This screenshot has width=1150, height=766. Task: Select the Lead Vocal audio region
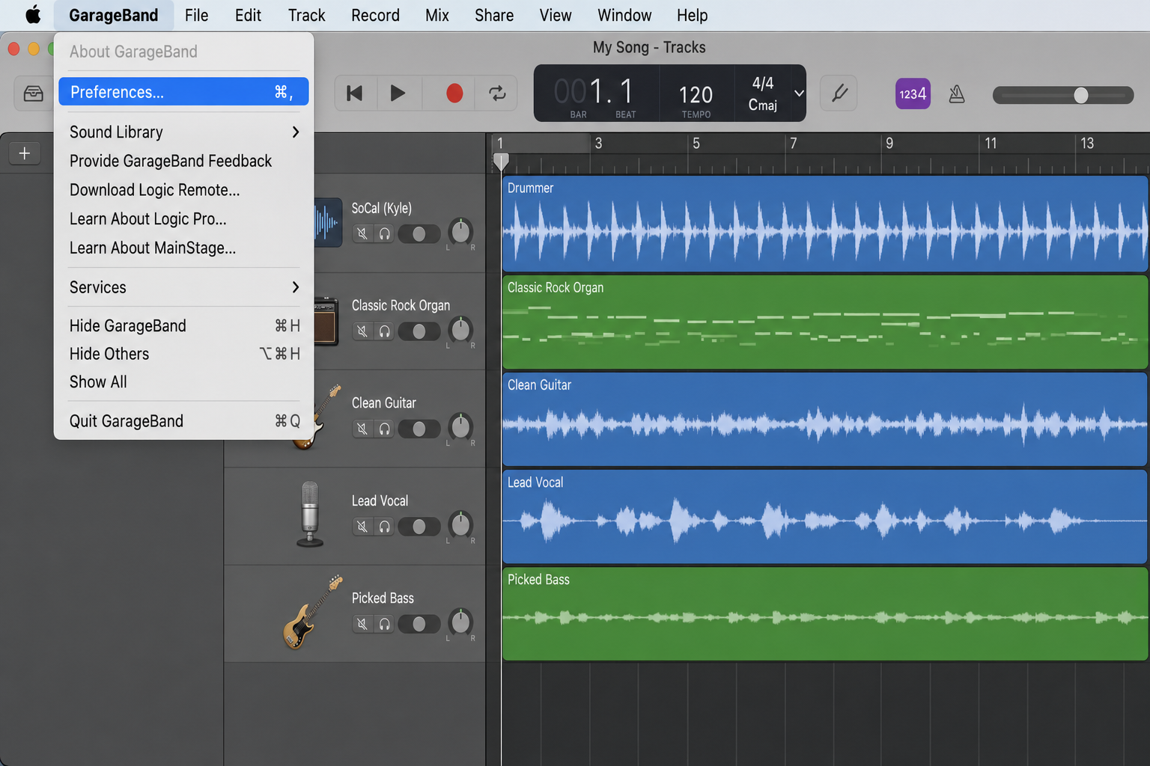point(825,516)
